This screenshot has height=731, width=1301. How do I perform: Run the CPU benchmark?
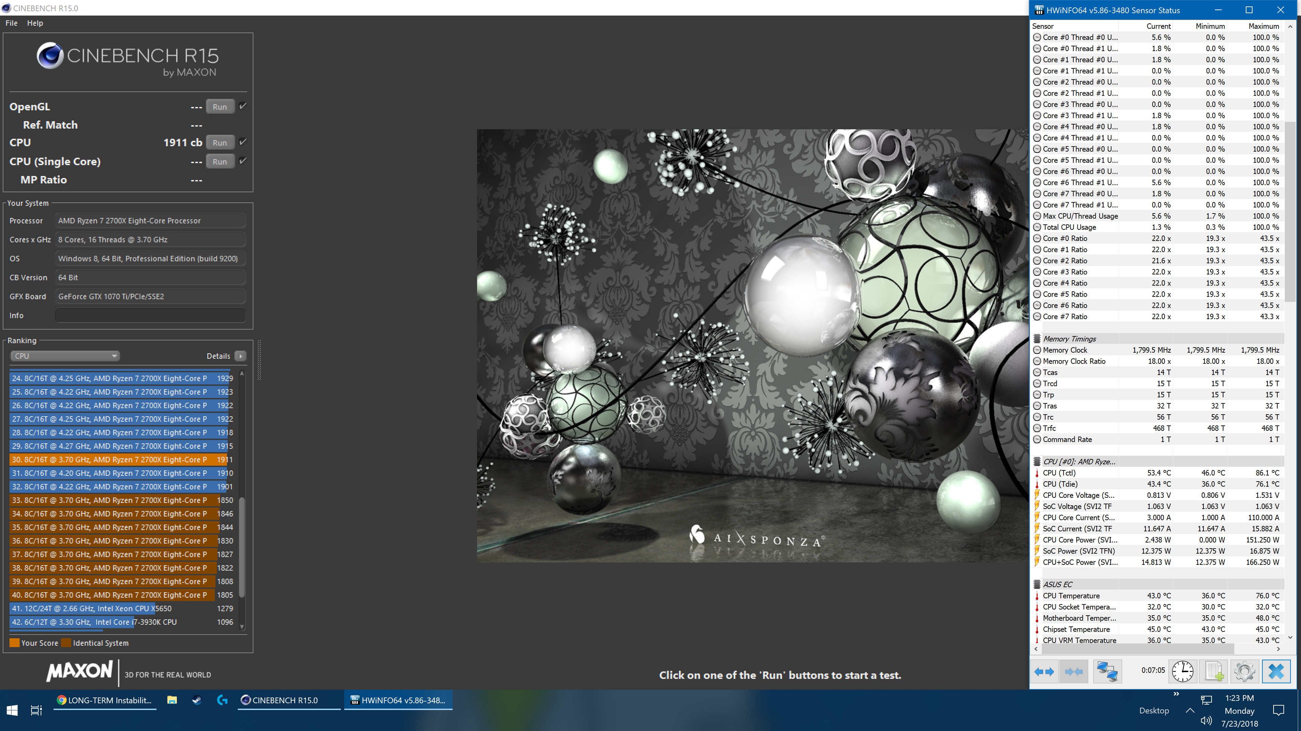(x=220, y=142)
